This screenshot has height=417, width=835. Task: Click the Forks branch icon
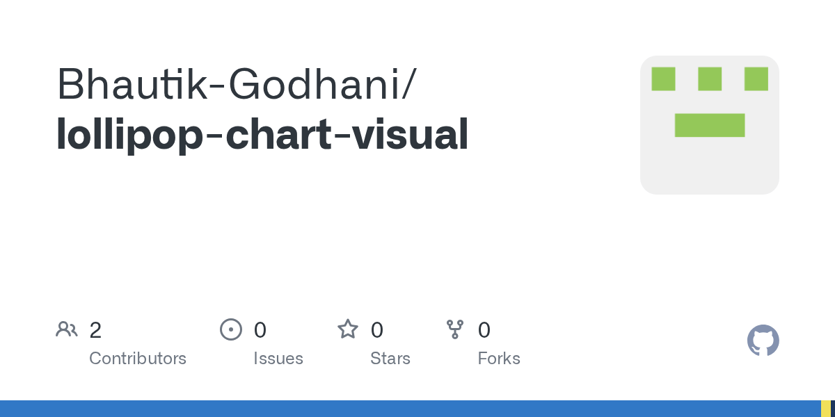tap(455, 329)
